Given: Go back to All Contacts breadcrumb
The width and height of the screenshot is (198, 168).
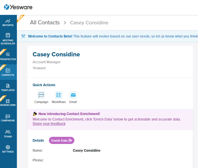Looking at the screenshot, I should pyautogui.click(x=45, y=23).
